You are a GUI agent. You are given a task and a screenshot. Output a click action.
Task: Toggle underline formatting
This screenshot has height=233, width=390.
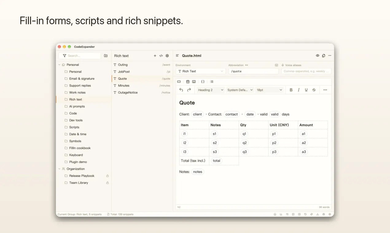(x=306, y=90)
